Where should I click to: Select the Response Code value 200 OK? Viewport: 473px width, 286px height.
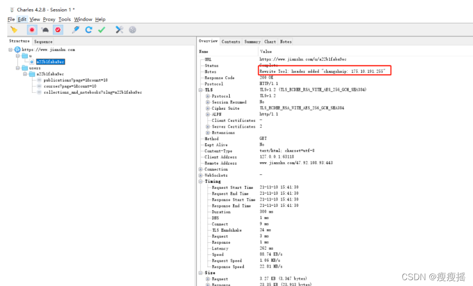tap(266, 78)
